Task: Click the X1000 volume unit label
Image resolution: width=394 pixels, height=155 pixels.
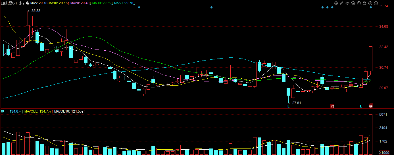Action: click(x=384, y=153)
